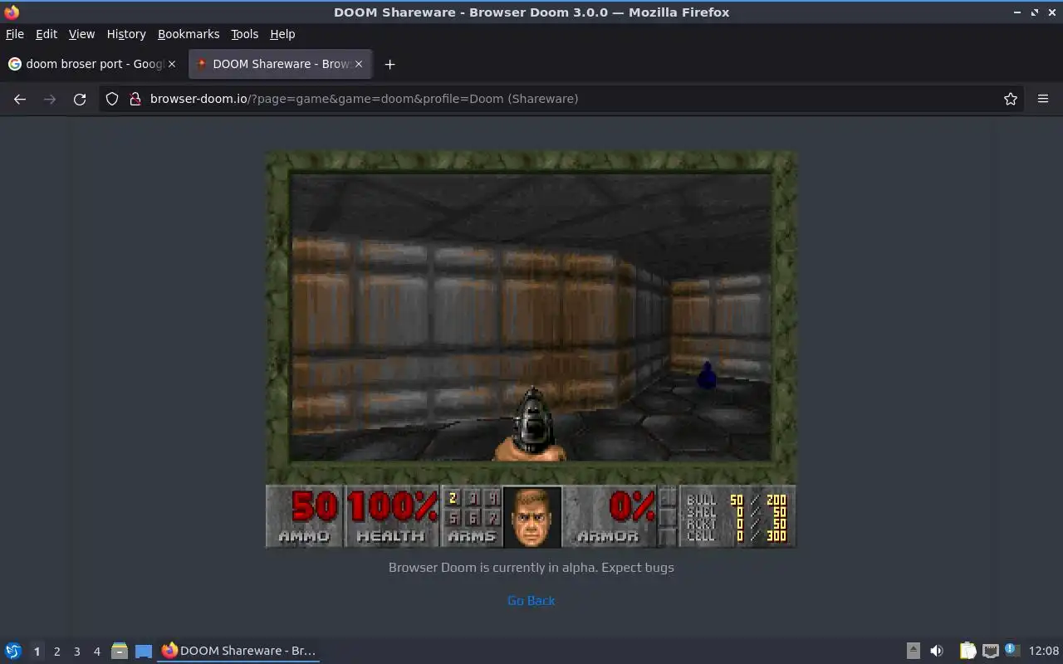
Task: Open the file manager taskbar icon
Action: coord(120,651)
